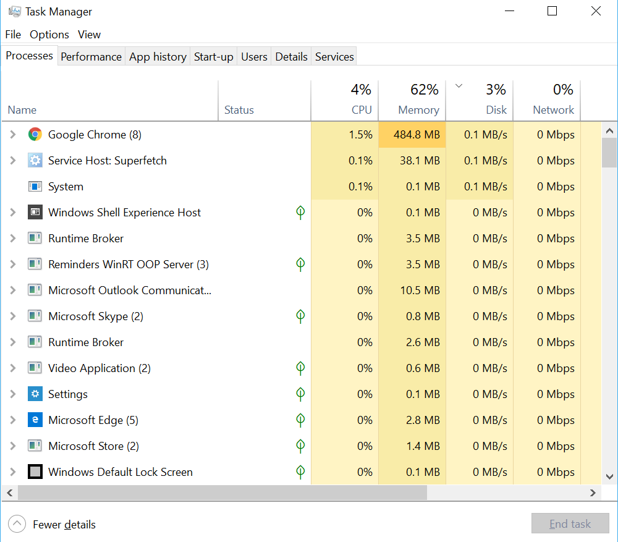The image size is (618, 542).
Task: Click the leaf icon on Video Application row
Action: pos(300,368)
